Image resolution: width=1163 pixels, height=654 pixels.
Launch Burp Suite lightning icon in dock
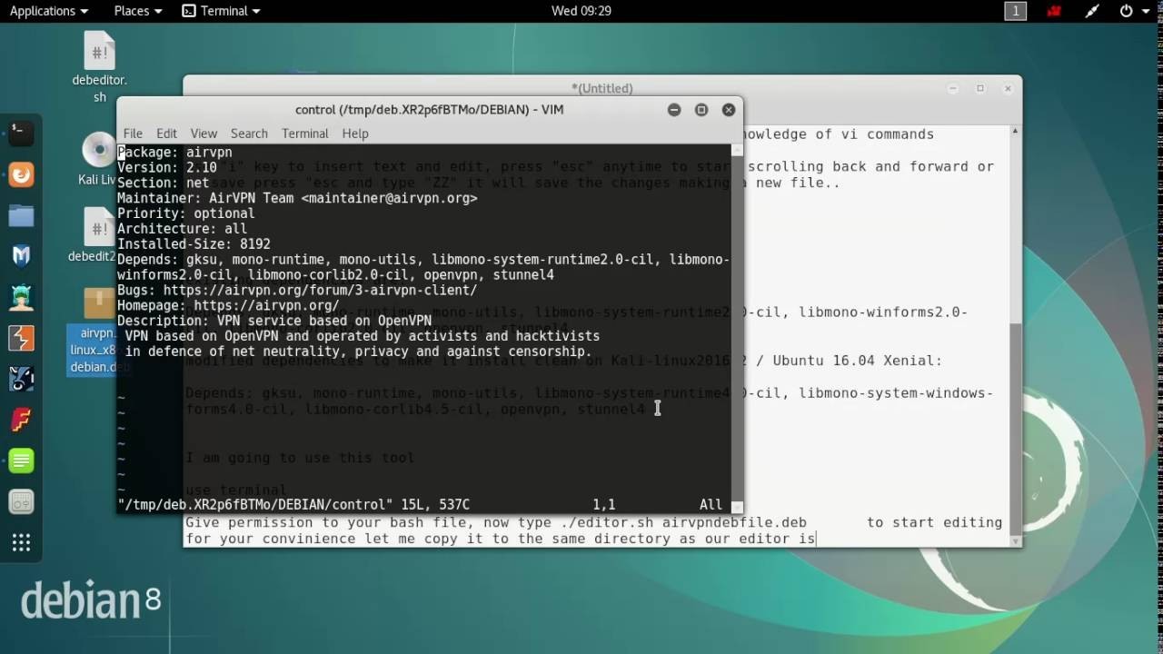pos(21,338)
